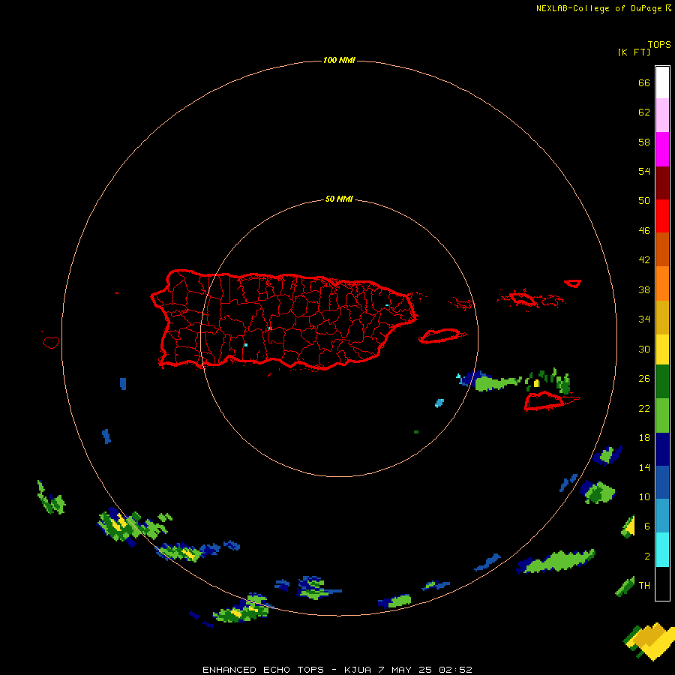Click legend value 18
This screenshot has height=675, width=675.
644,438
